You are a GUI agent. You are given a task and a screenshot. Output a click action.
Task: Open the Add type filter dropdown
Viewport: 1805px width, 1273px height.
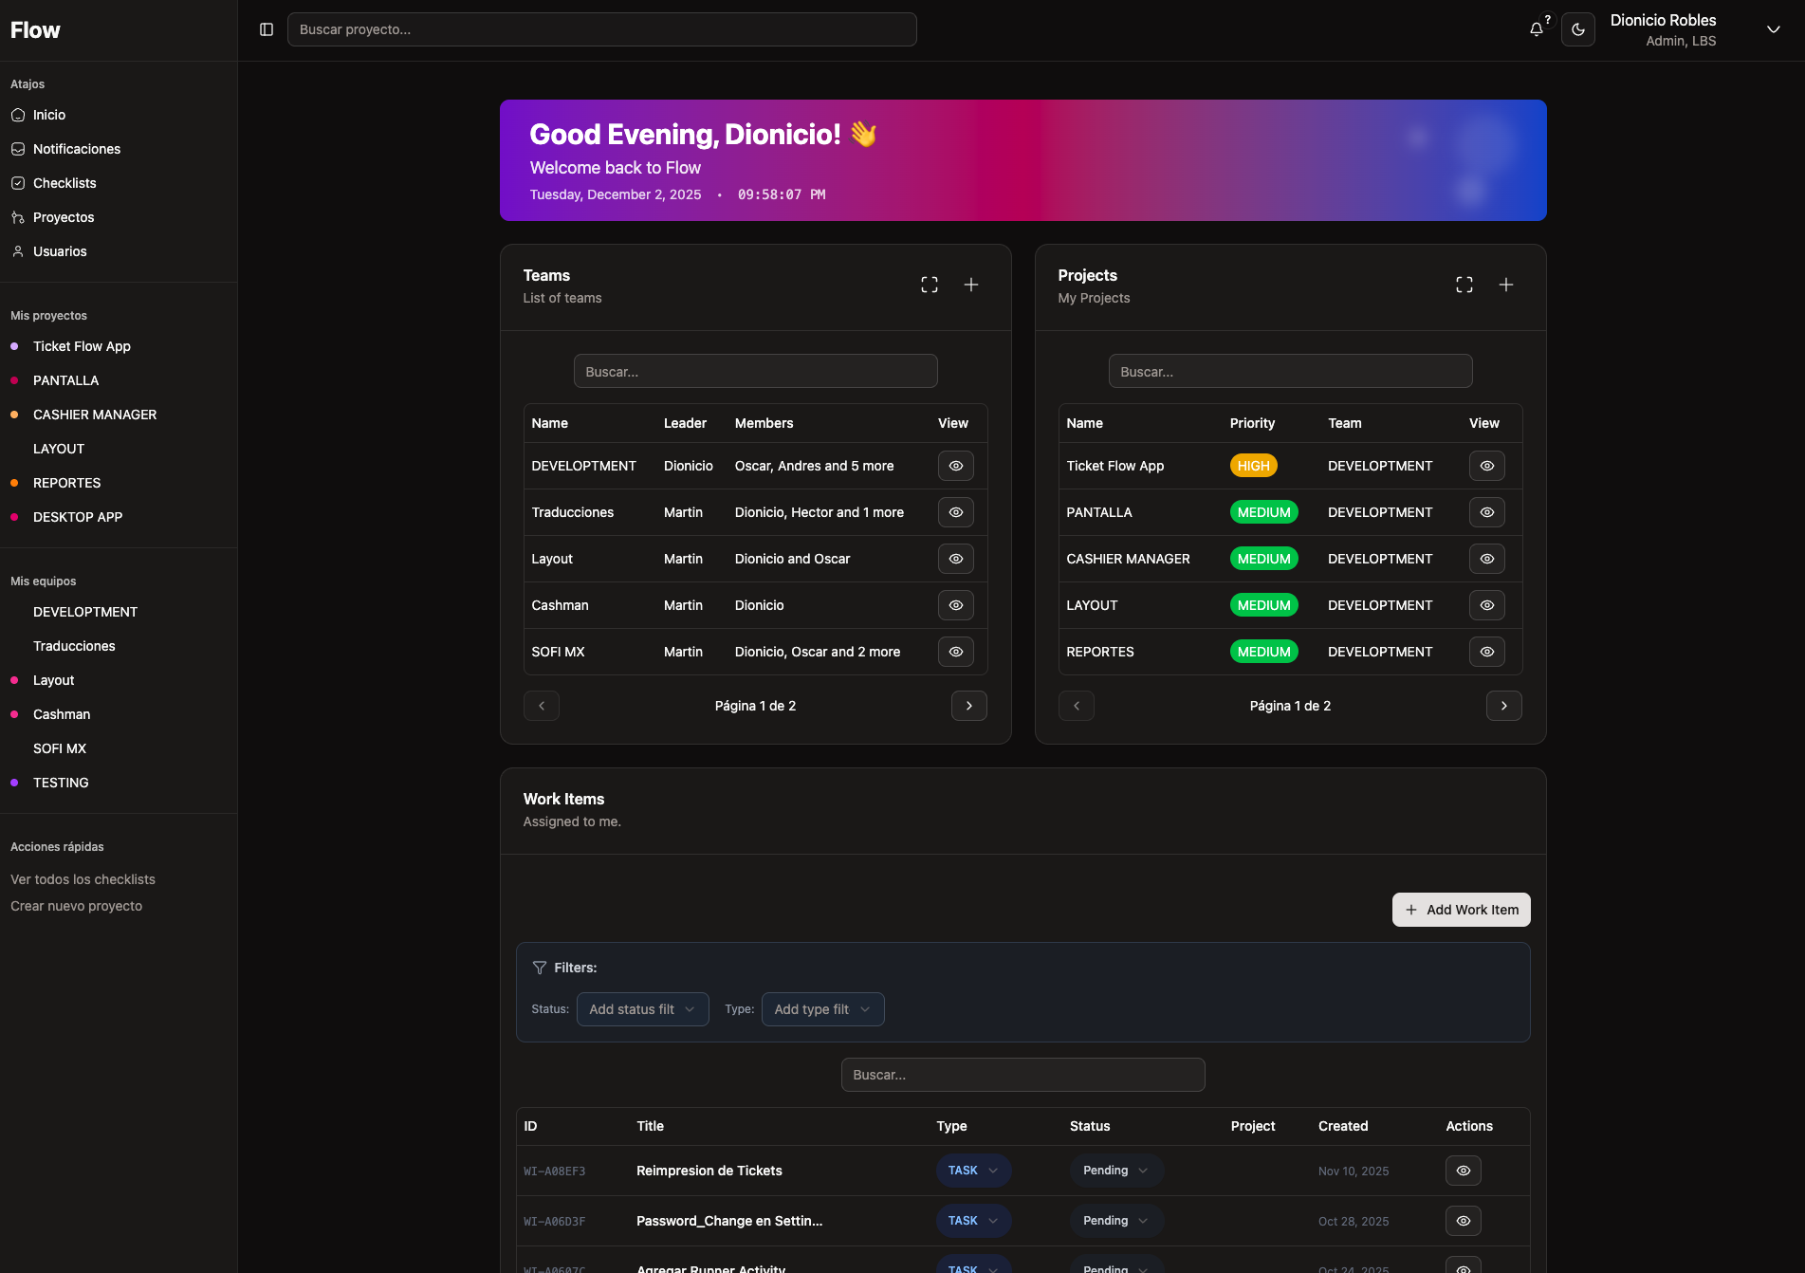(x=822, y=1009)
